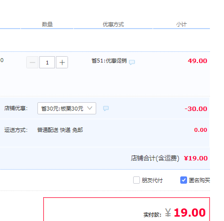Click the 朋友代付 label text
This screenshot has height=221, width=224.
point(152,180)
